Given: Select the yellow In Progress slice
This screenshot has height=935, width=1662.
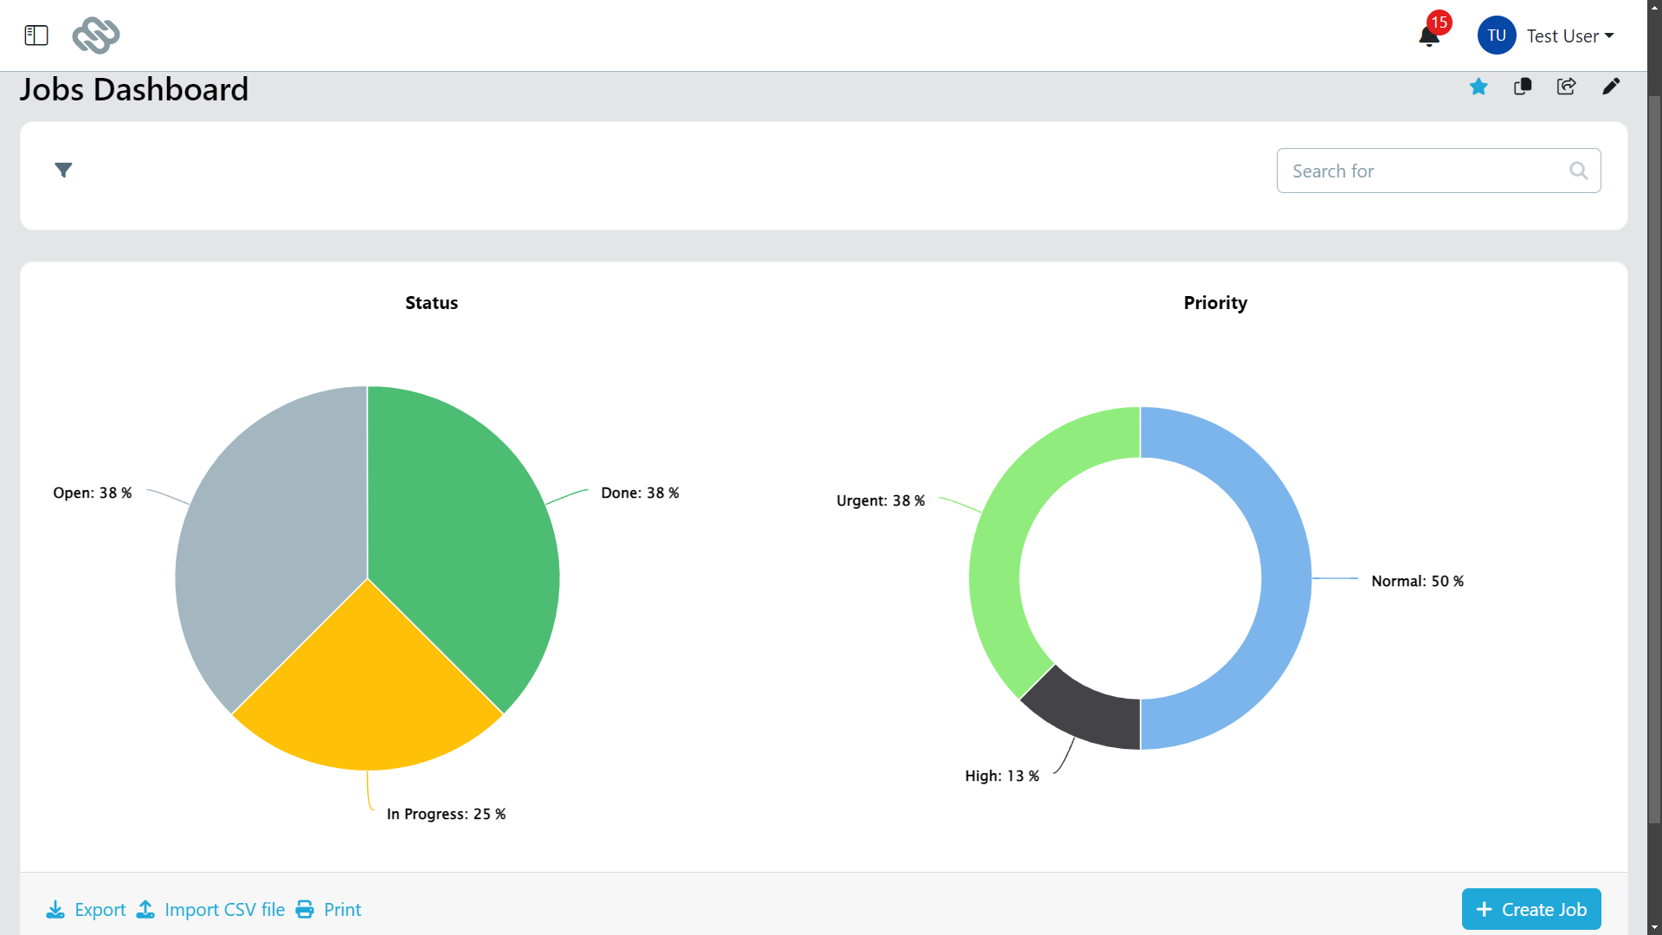Looking at the screenshot, I should pyautogui.click(x=368, y=693).
